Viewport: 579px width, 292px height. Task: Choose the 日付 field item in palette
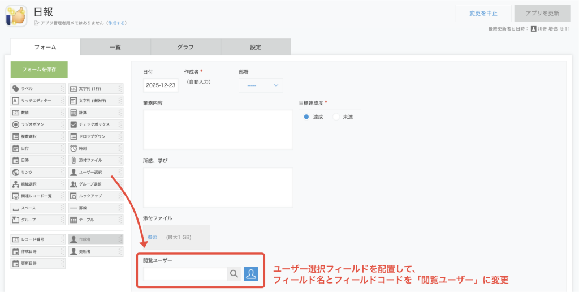[38, 148]
